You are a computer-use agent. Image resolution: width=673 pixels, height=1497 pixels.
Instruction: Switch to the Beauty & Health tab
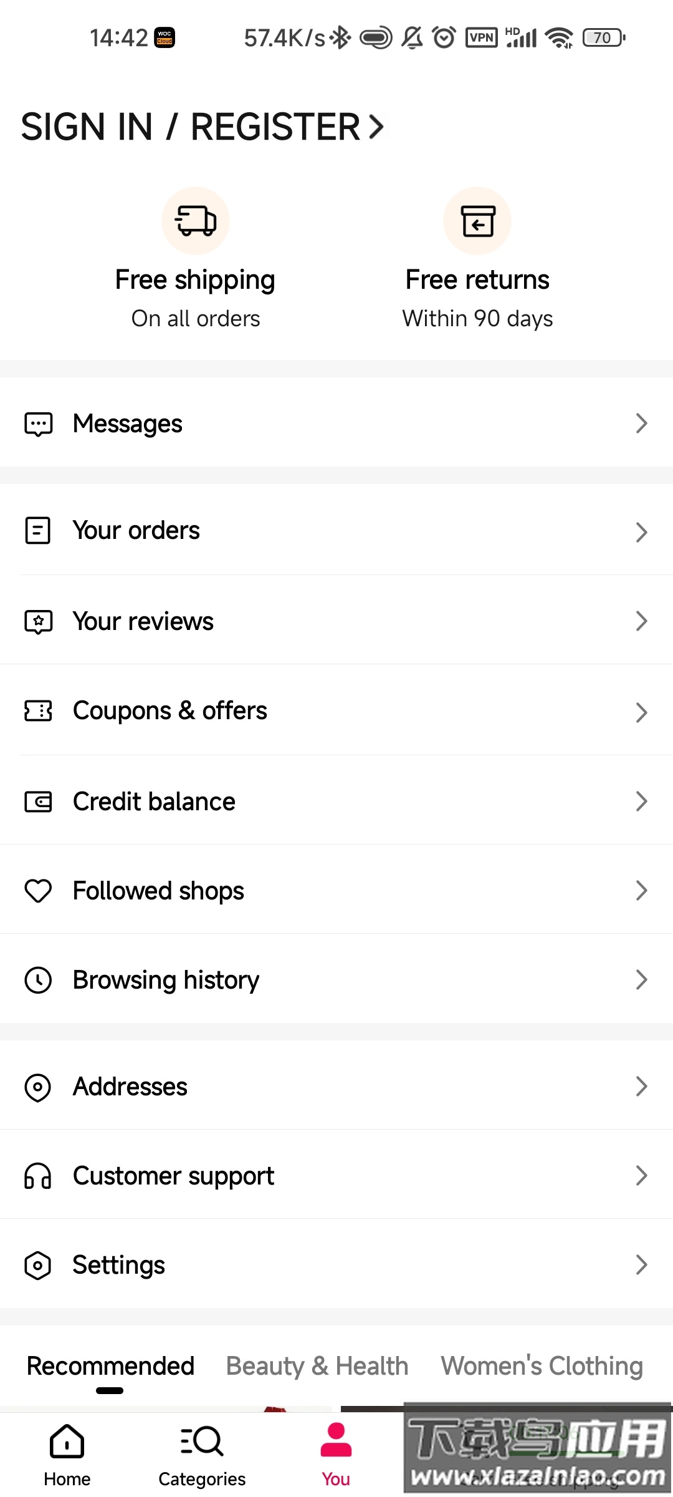[317, 1366]
